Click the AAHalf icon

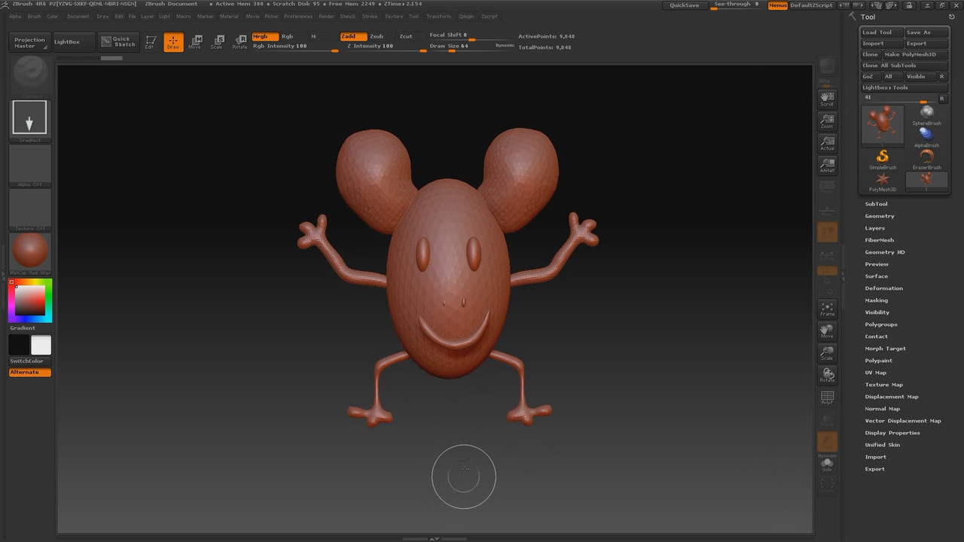pos(827,166)
